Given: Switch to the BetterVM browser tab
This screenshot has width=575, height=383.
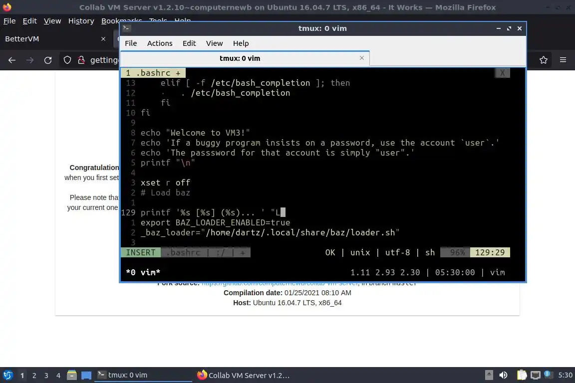Looking at the screenshot, I should pyautogui.click(x=55, y=39).
